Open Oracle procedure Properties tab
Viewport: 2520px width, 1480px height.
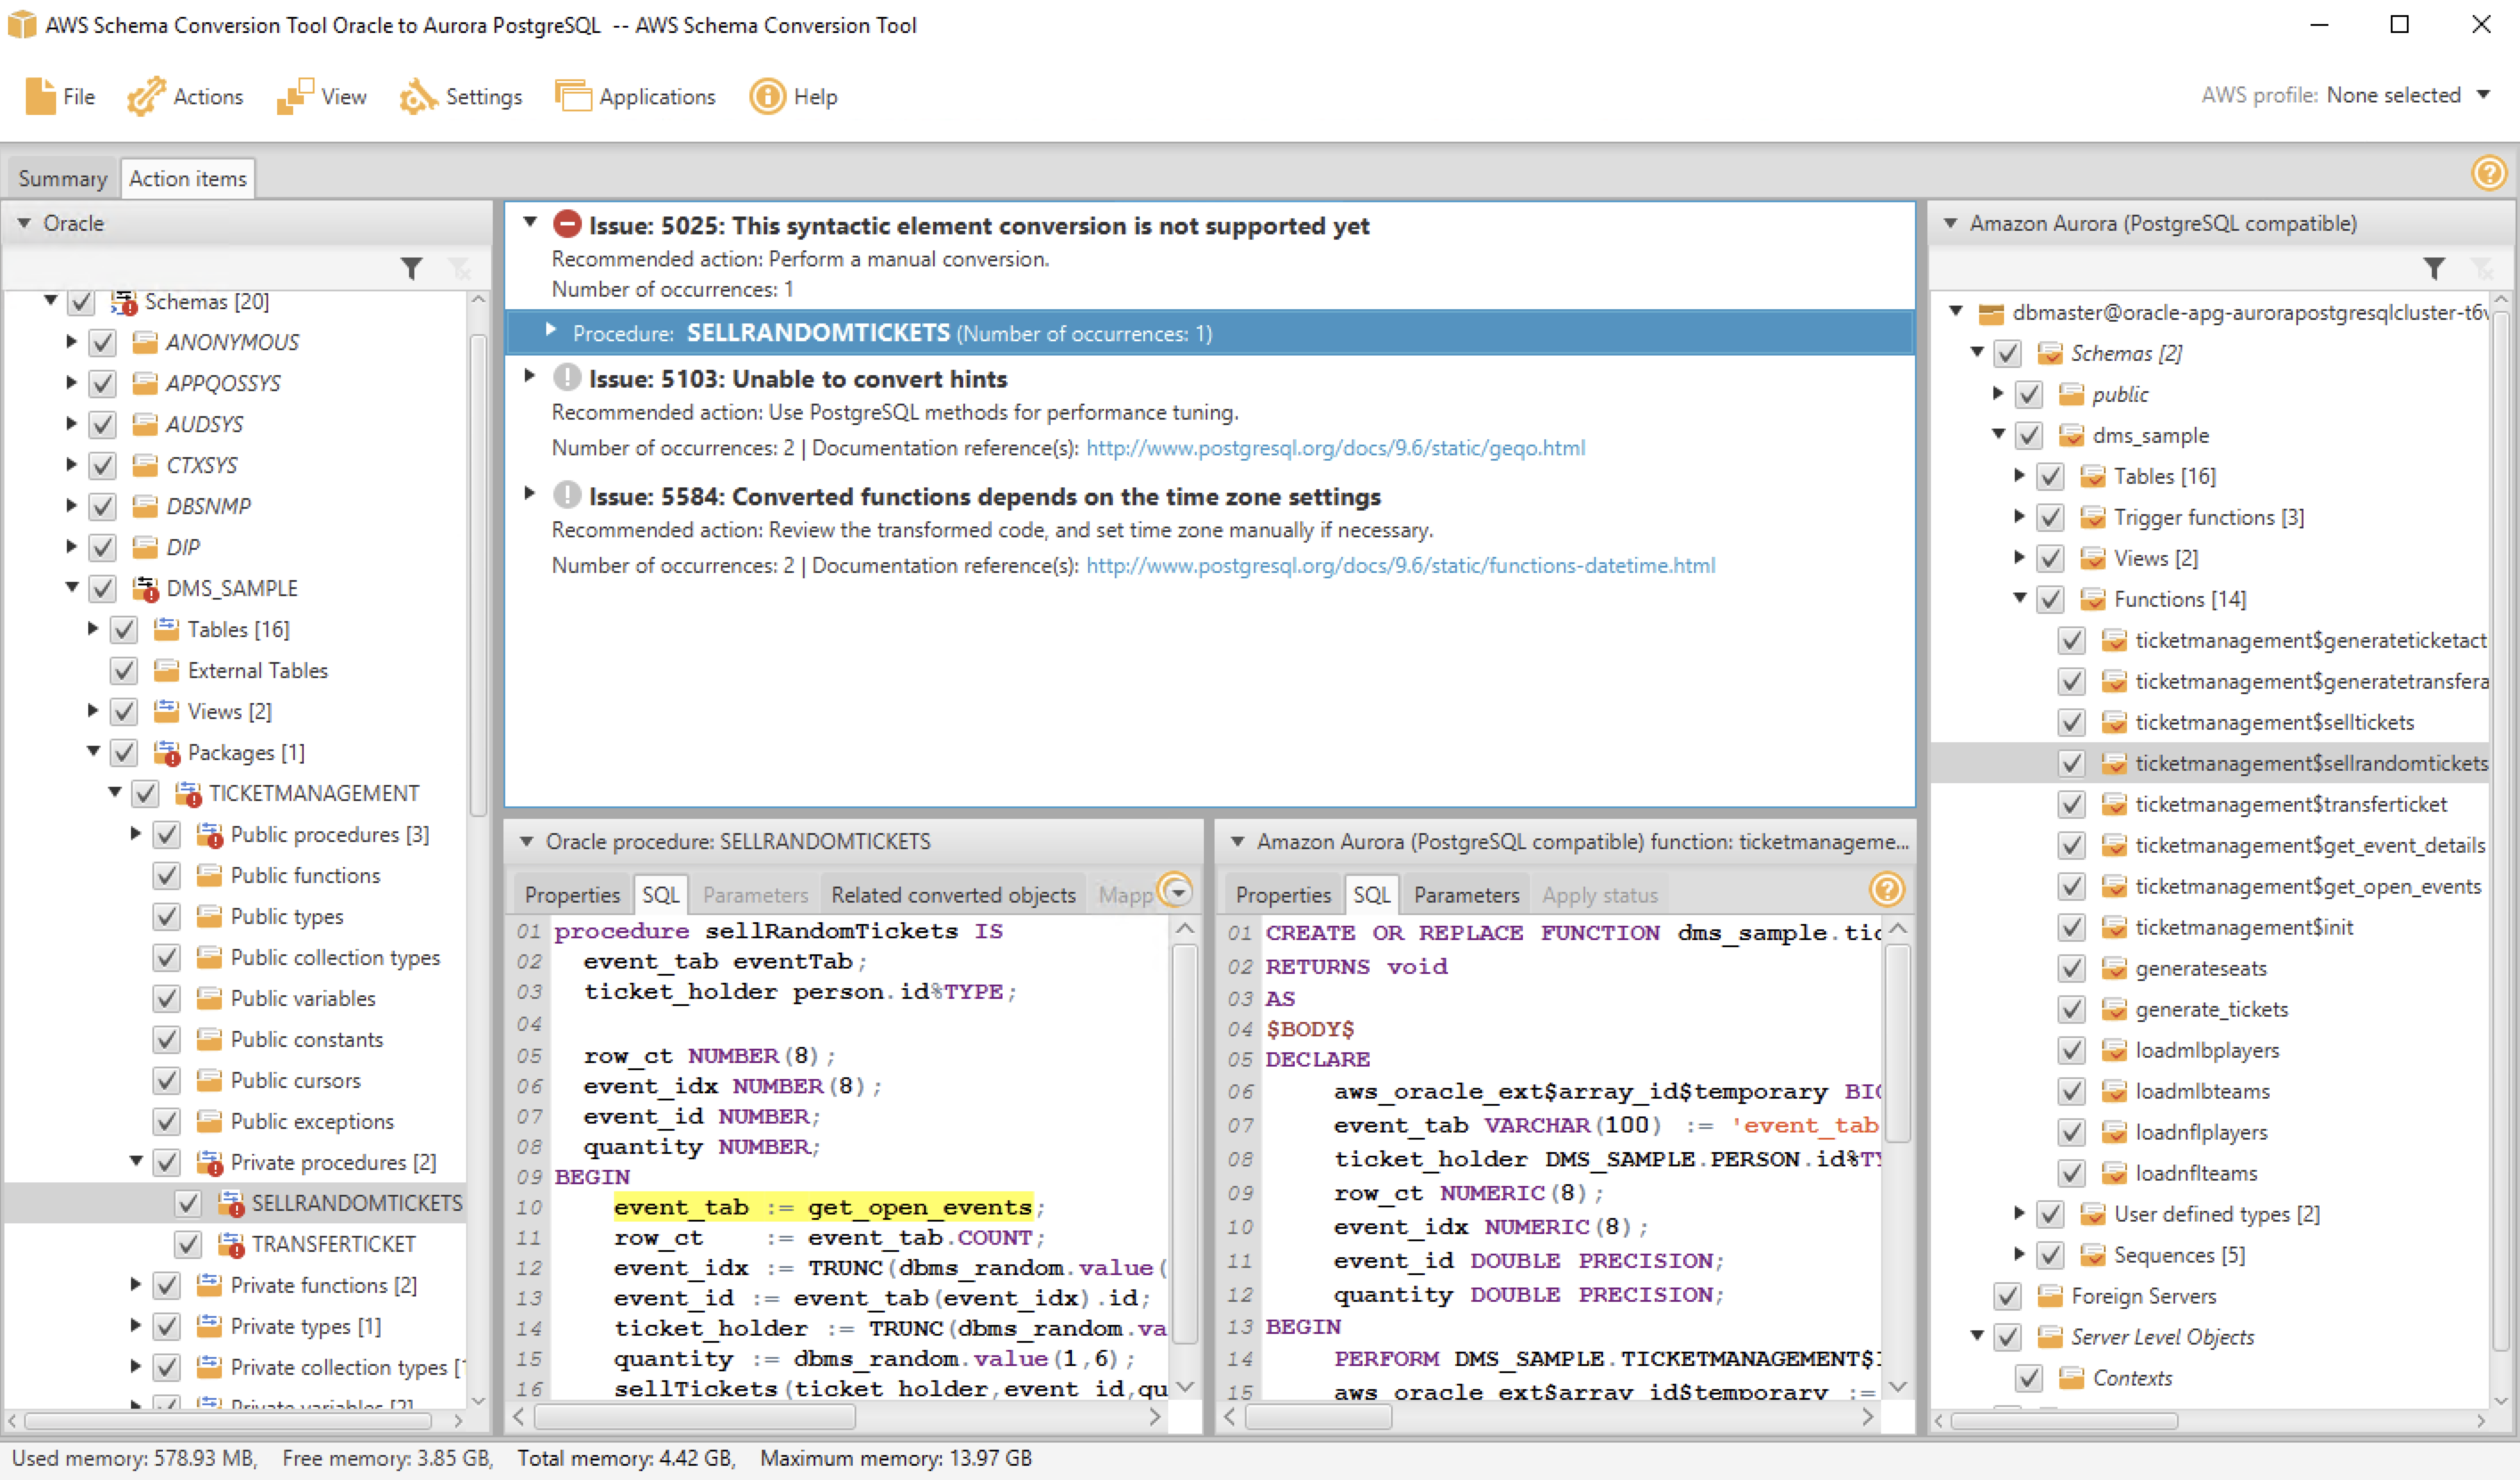pos(572,895)
